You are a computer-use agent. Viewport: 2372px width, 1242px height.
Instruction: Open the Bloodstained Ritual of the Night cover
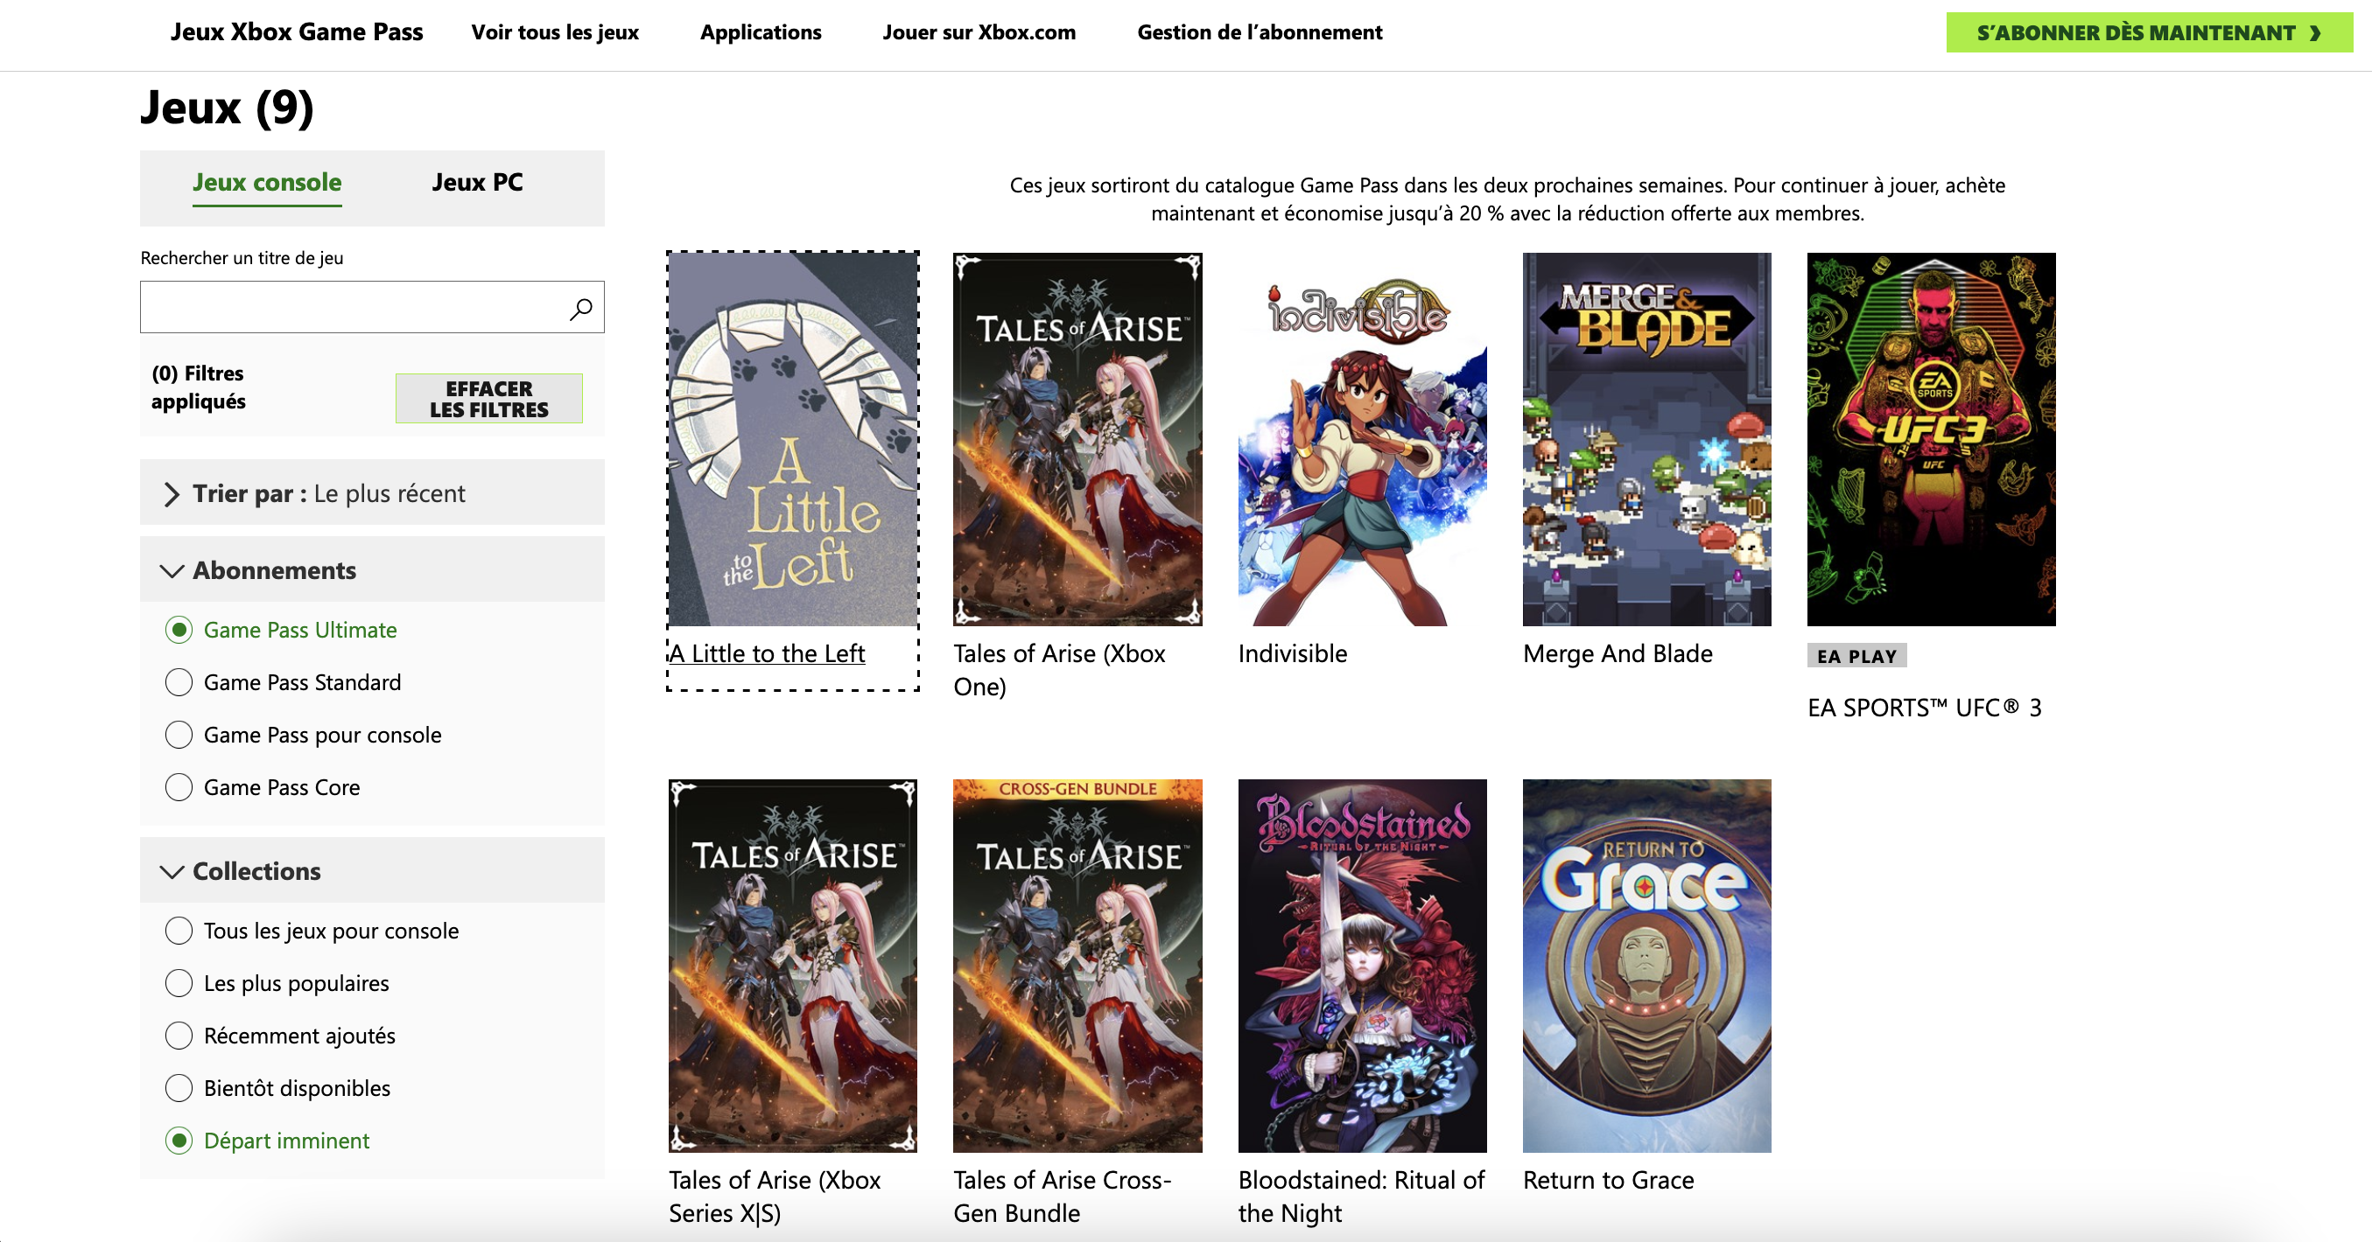pos(1361,965)
